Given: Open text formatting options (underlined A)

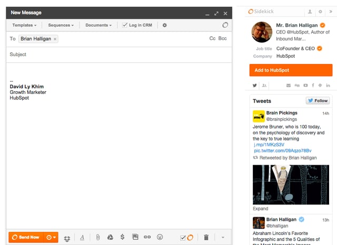Looking at the screenshot, I should click(x=82, y=237).
